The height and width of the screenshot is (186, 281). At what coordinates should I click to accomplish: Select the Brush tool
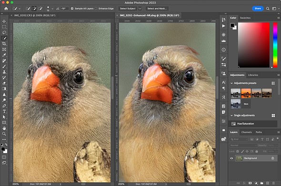coord(4,67)
